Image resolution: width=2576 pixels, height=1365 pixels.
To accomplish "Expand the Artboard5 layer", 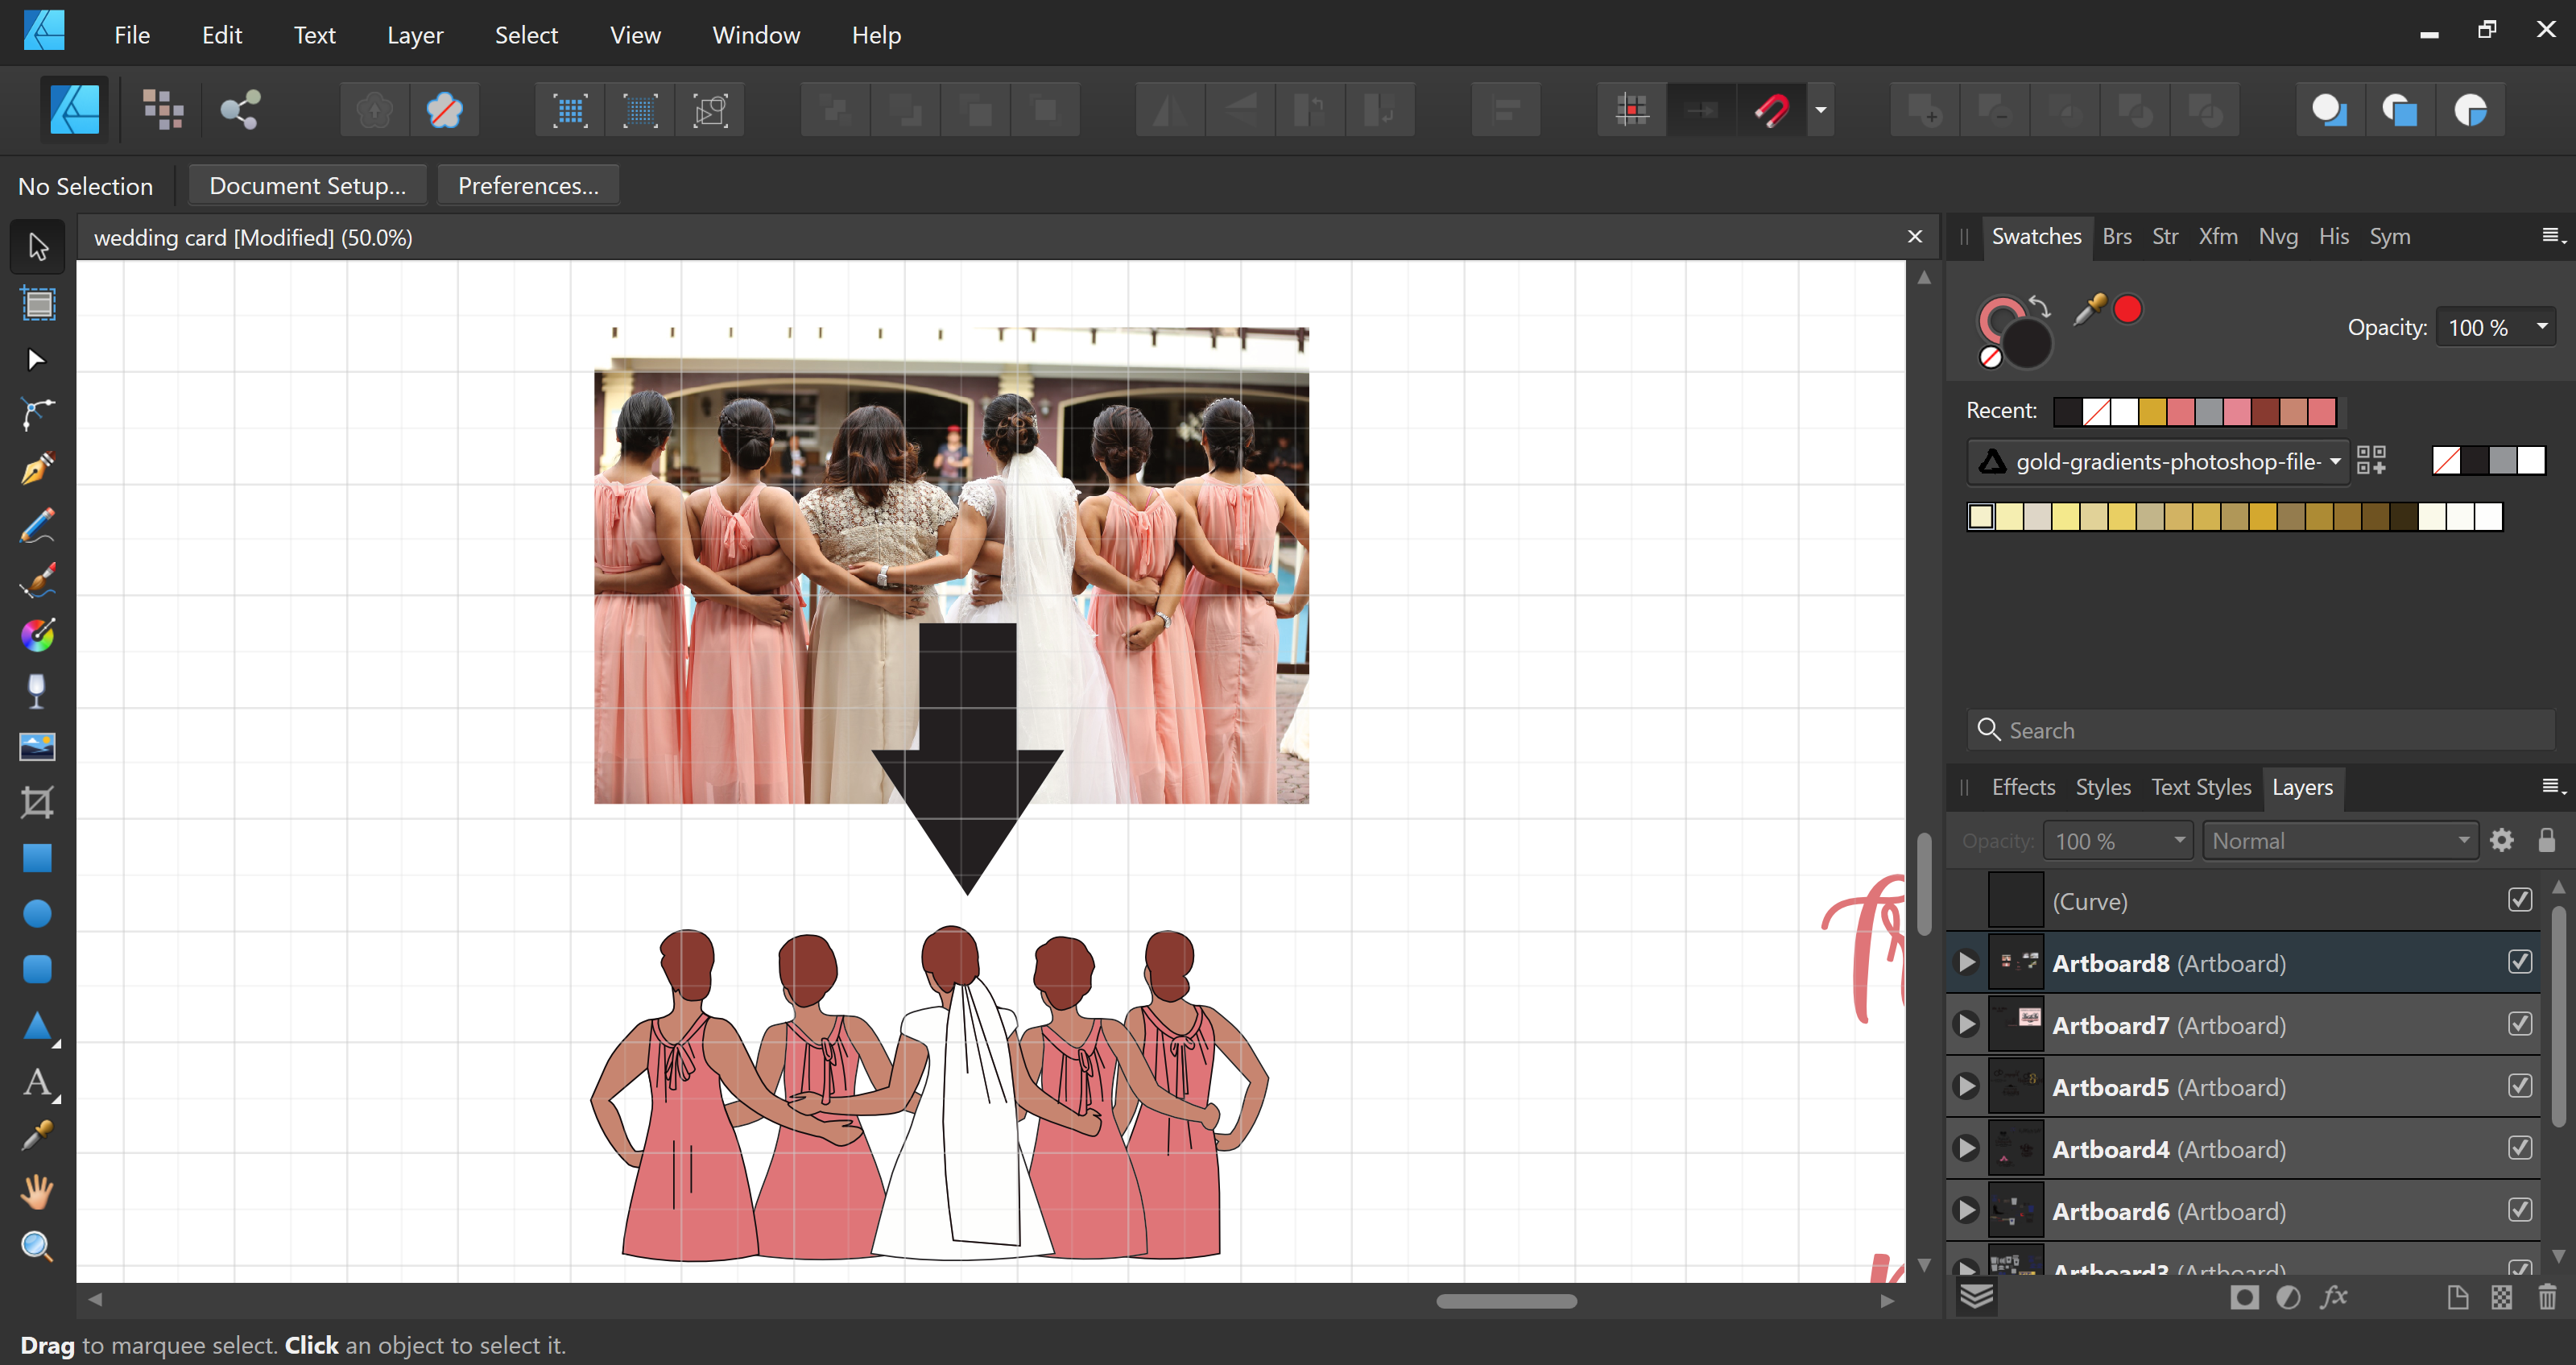I will coord(1966,1086).
